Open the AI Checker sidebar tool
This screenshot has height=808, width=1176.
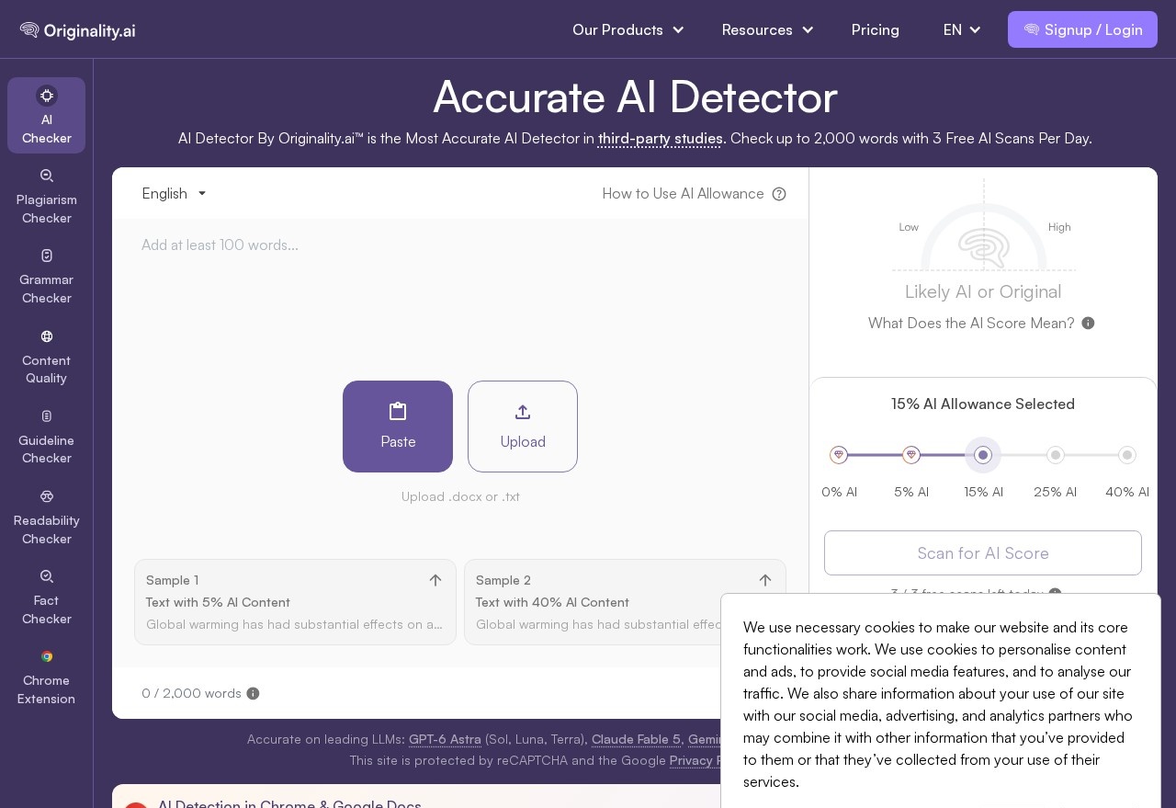click(x=46, y=115)
